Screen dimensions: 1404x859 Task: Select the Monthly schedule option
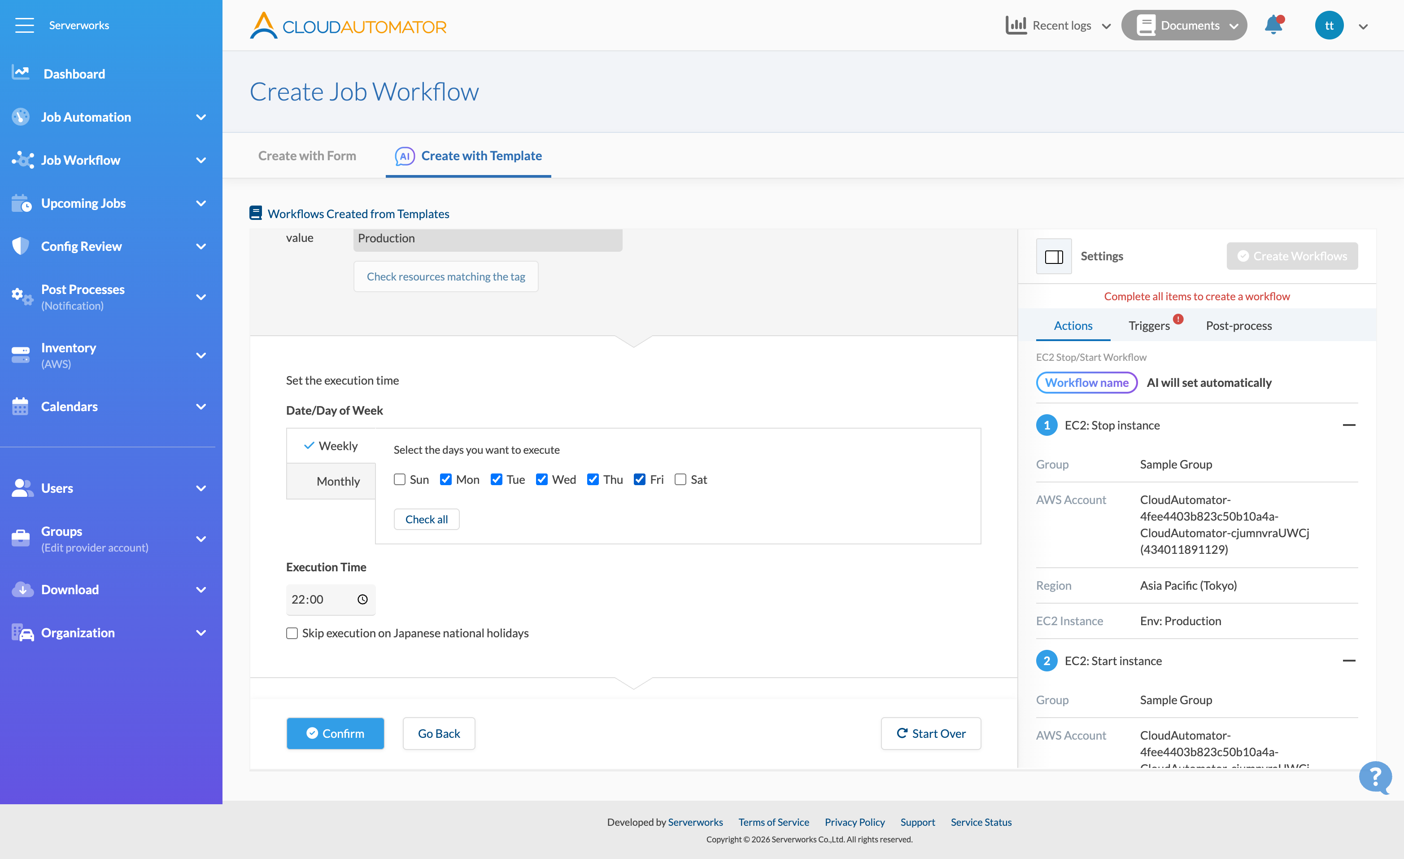pyautogui.click(x=331, y=481)
